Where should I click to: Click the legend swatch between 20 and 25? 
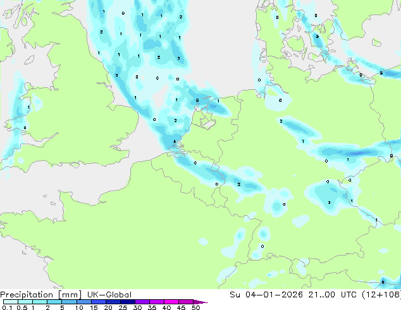(x=113, y=302)
